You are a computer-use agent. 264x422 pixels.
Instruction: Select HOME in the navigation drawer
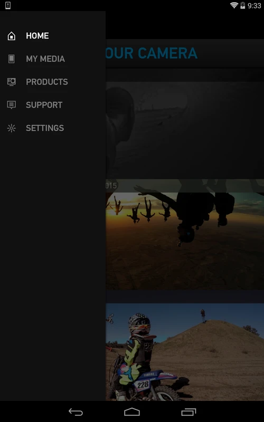(x=37, y=36)
